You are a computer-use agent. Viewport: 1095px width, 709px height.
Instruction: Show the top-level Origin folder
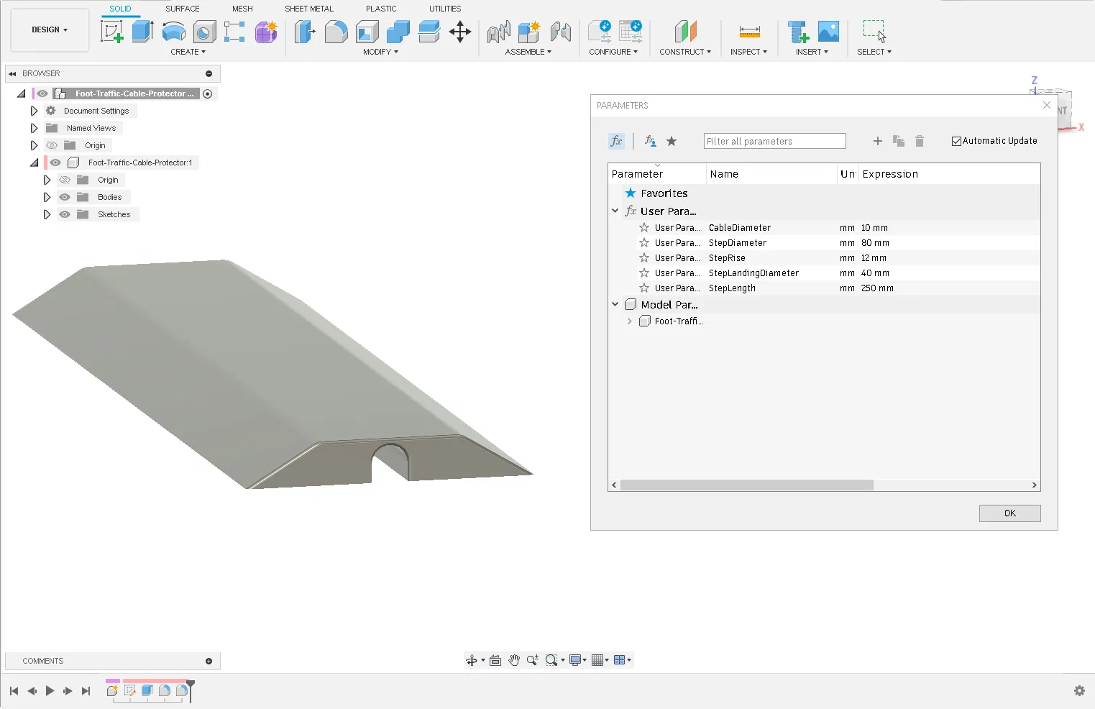click(52, 145)
